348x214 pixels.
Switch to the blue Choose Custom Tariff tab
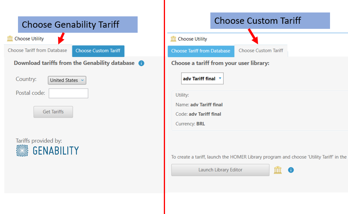pyautogui.click(x=98, y=51)
